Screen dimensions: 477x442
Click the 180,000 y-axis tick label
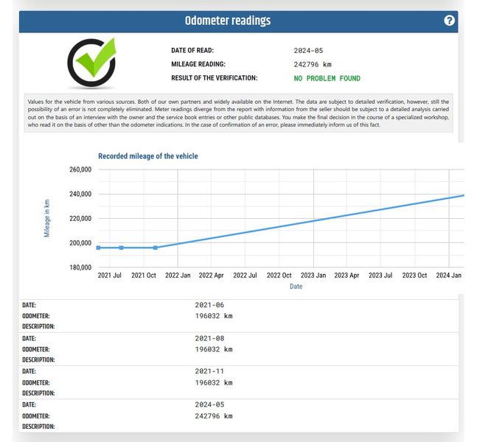(80, 267)
